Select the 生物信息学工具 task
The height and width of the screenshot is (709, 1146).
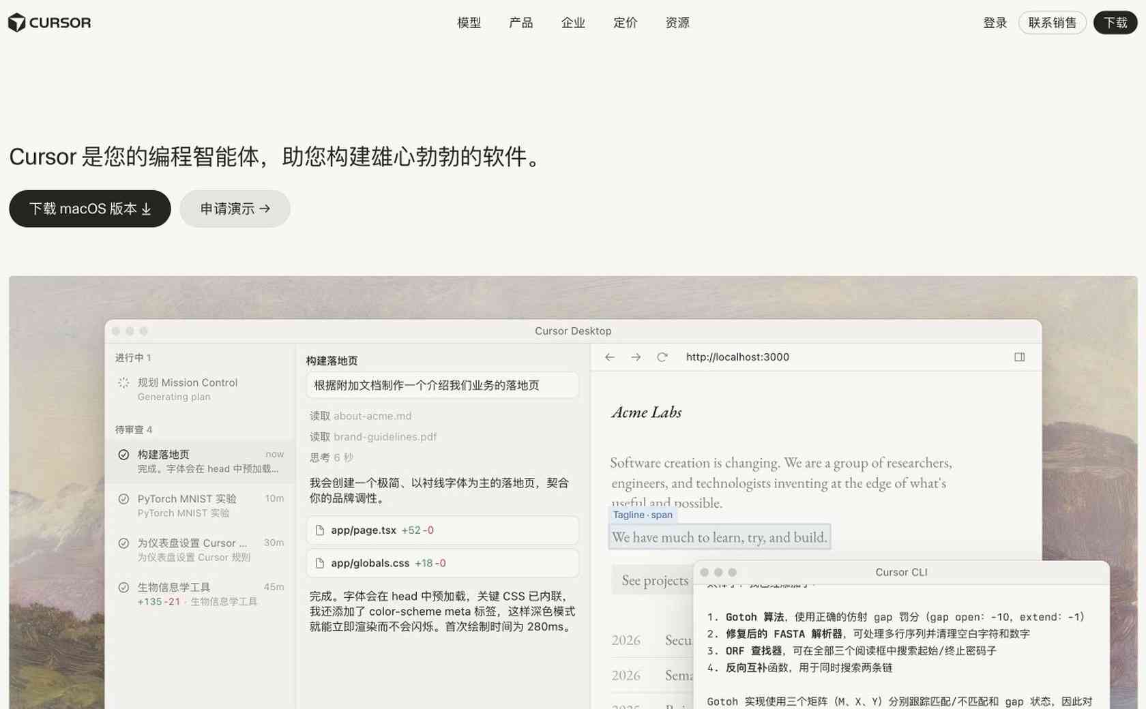click(201, 594)
